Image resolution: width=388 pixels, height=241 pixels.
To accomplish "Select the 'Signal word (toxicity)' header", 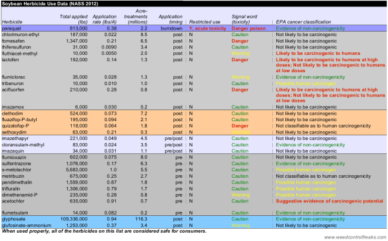I will click(244, 19).
